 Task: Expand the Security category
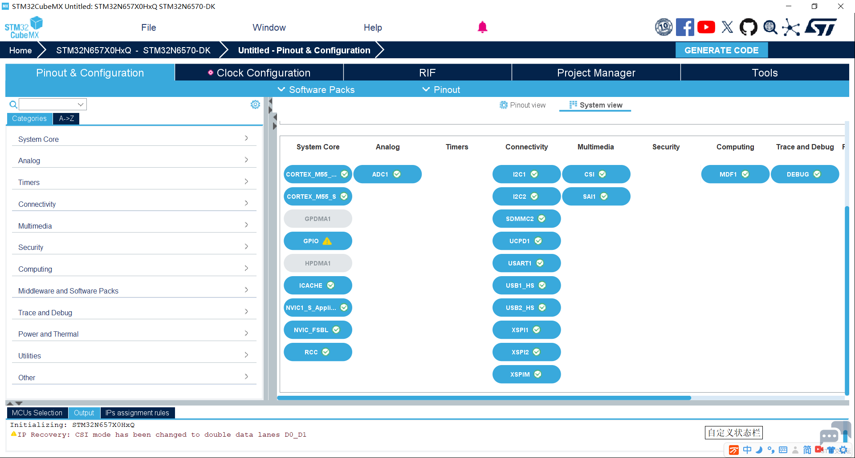[x=134, y=247]
